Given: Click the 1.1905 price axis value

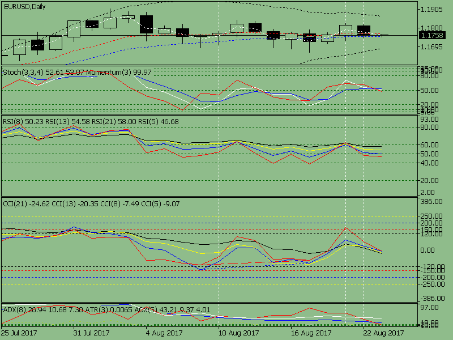Looking at the screenshot, I should (431, 10).
